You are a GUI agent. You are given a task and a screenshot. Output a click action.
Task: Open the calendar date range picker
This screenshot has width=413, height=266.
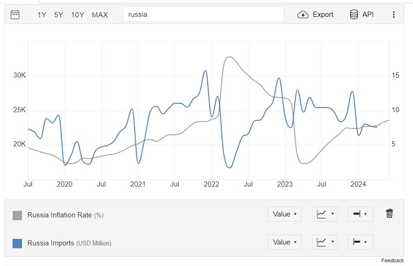(x=15, y=14)
